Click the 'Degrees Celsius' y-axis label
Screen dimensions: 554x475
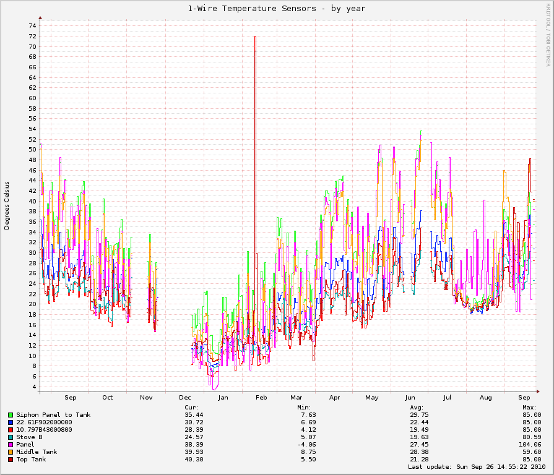tap(7, 206)
